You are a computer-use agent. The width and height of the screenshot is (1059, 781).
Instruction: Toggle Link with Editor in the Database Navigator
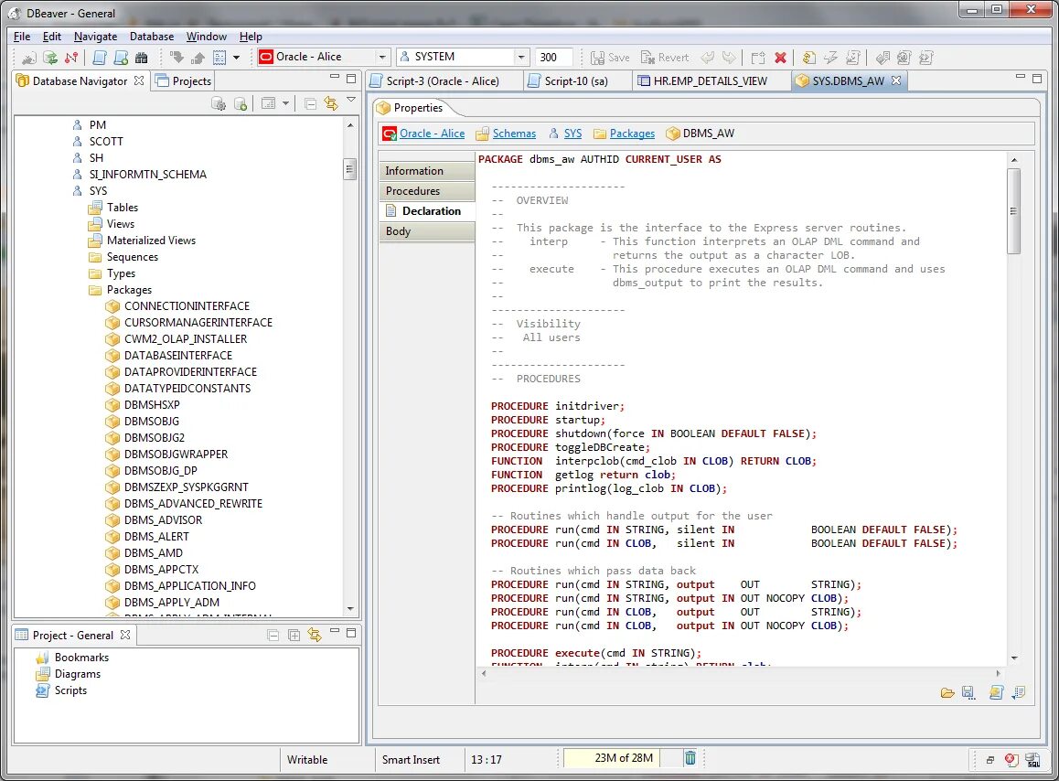coord(331,103)
